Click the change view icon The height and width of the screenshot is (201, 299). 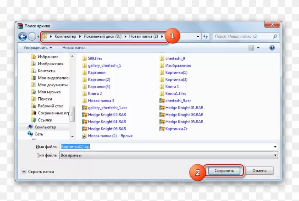(x=251, y=48)
